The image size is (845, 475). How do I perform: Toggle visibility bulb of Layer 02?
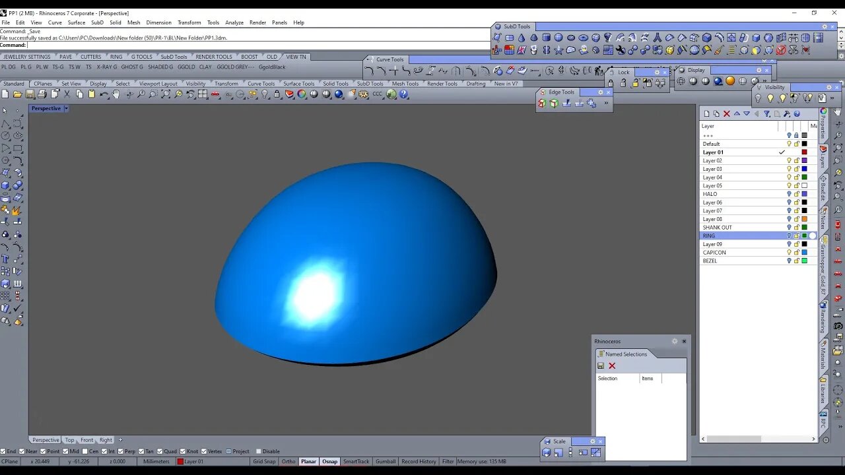coord(789,160)
